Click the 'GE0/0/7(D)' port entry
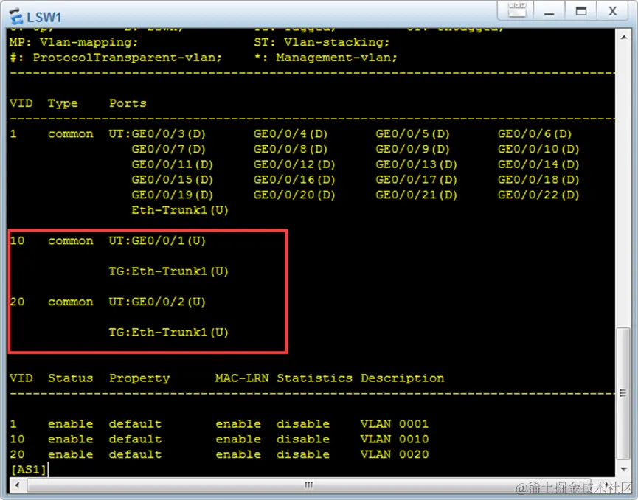 tap(168, 149)
